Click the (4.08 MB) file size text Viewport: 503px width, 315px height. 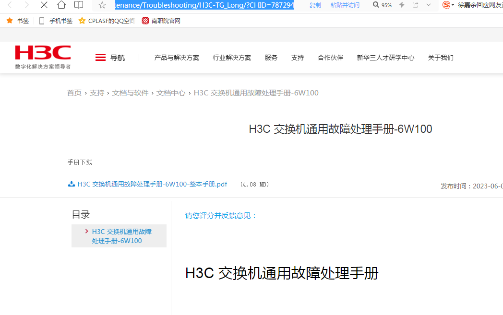pos(255,184)
